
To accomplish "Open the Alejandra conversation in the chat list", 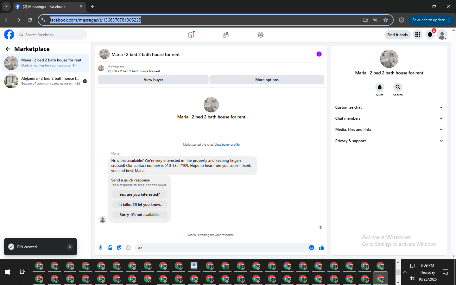I will [46, 81].
